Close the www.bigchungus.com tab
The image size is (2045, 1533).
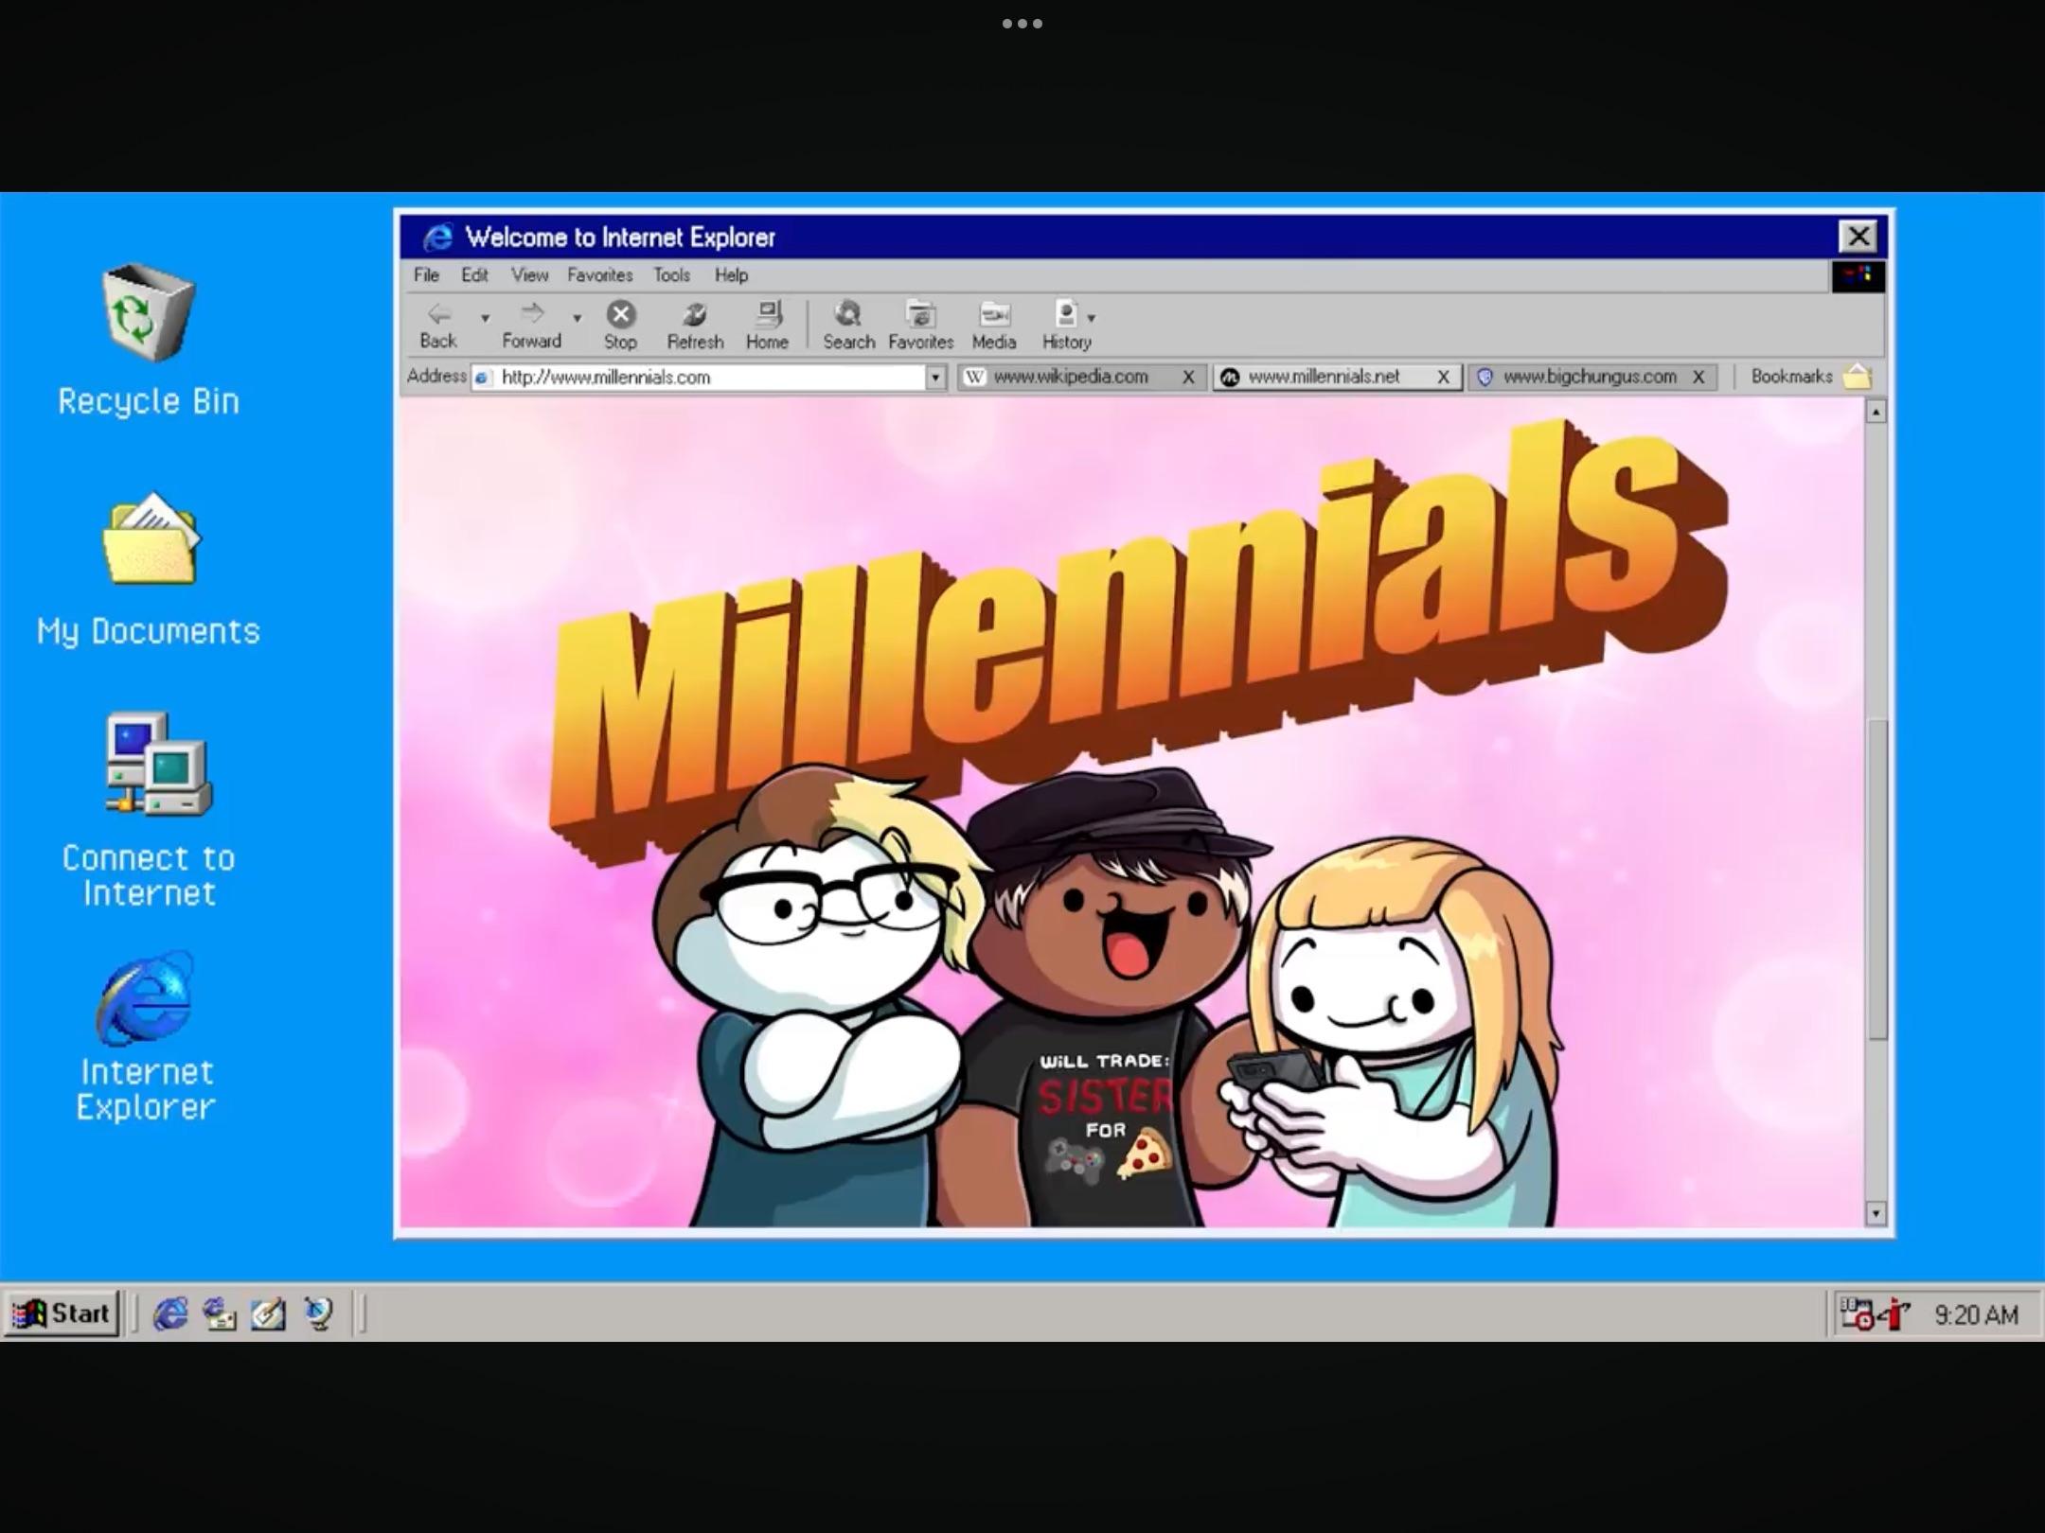coord(1698,377)
